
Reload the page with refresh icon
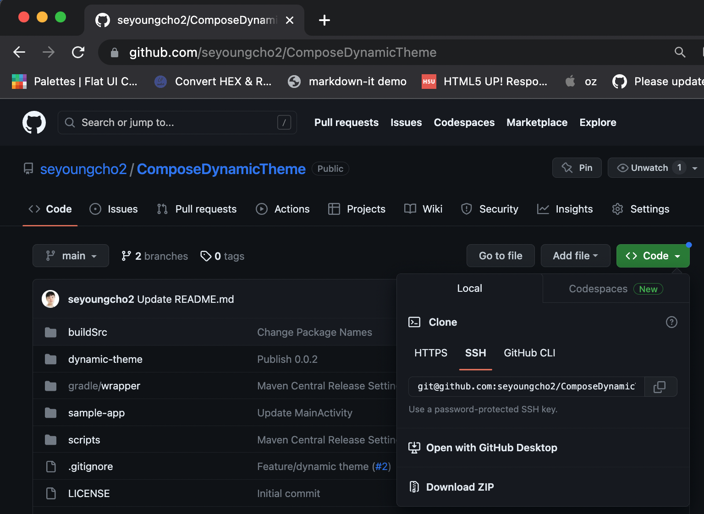78,52
